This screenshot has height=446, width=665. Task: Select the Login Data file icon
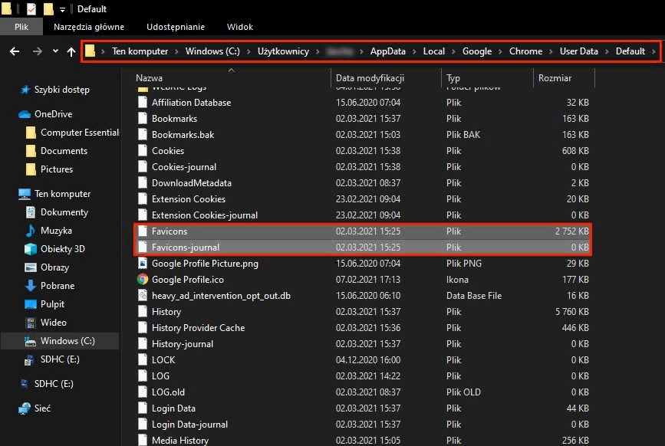[x=143, y=408]
